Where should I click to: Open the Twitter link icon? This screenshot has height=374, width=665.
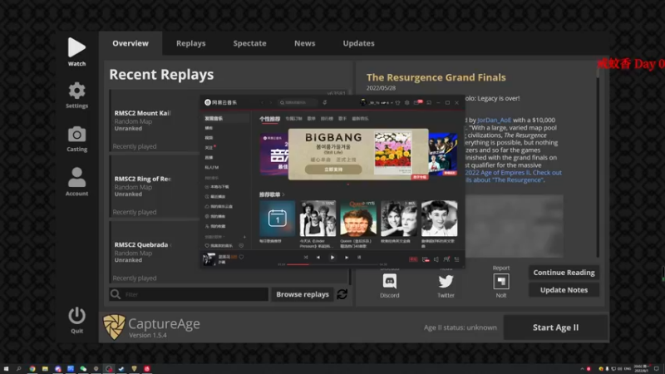(446, 282)
